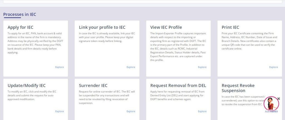
Task: Open Explore link under Request Removal from DEL
Action: [202, 111]
